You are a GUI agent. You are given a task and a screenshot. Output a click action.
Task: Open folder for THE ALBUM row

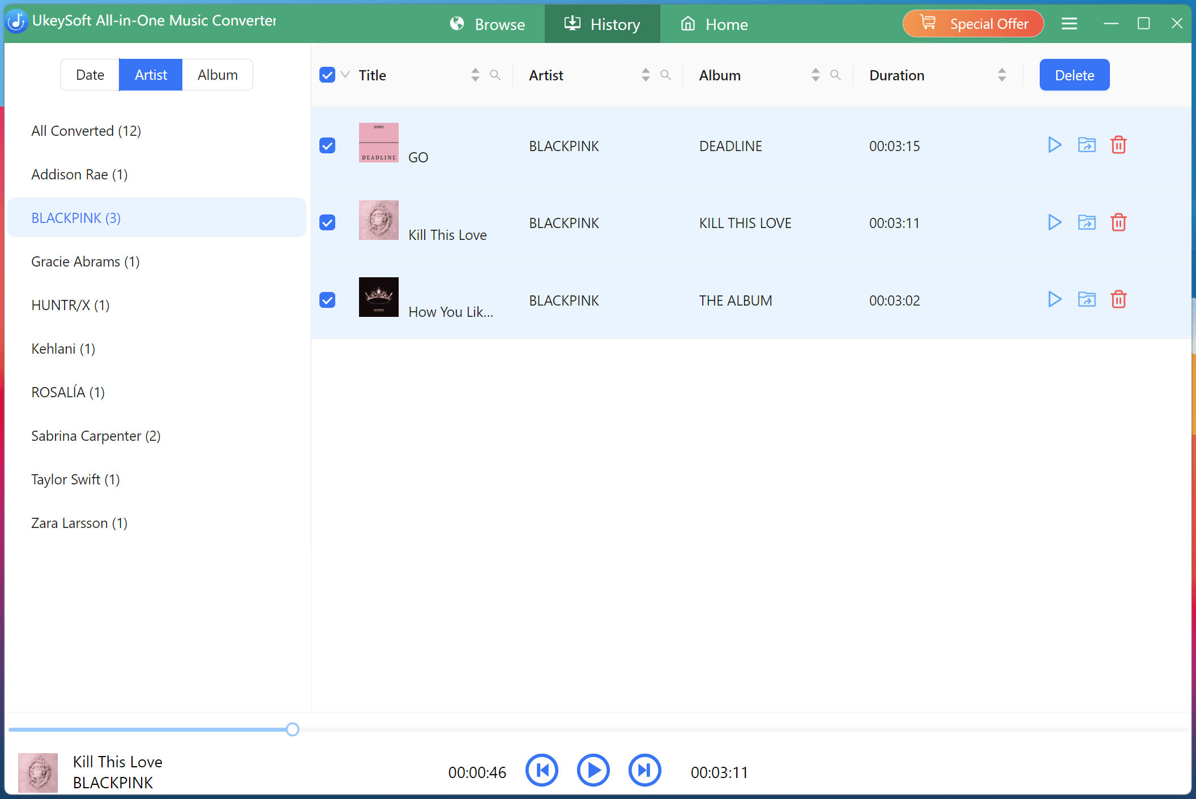click(x=1086, y=299)
